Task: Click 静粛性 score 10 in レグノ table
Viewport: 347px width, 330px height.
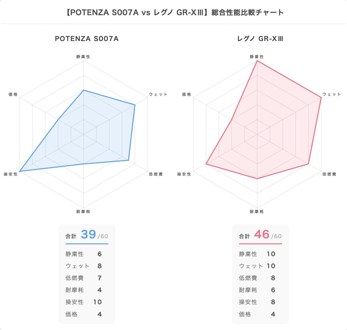Action: [271, 254]
